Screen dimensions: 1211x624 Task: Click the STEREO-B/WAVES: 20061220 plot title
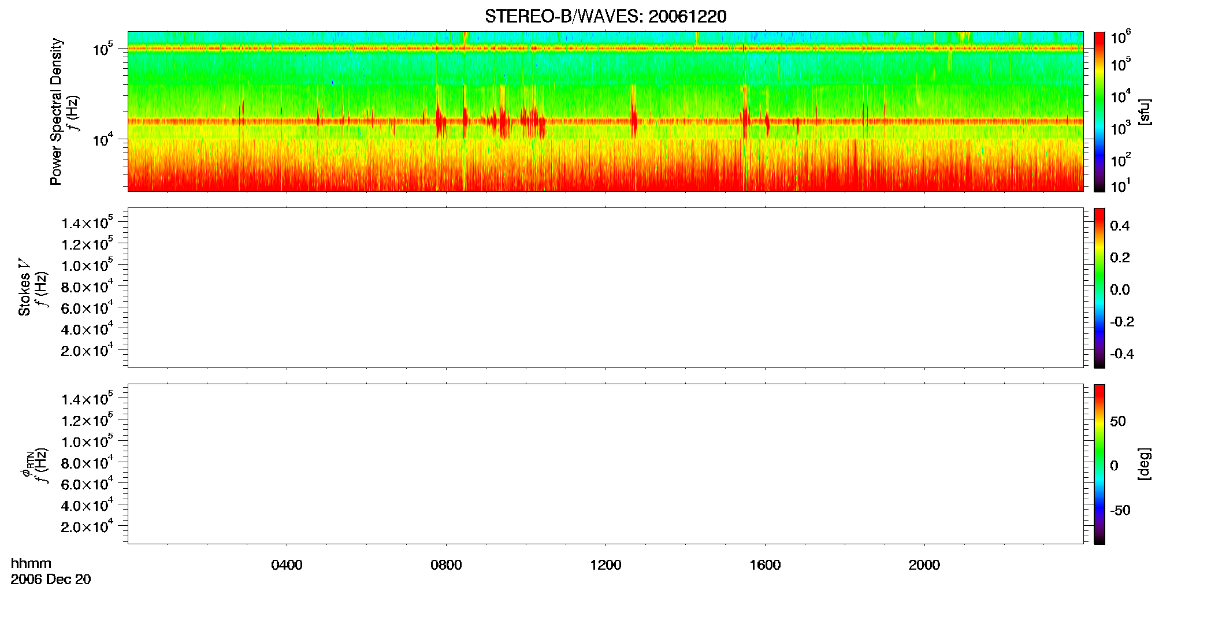(x=605, y=16)
